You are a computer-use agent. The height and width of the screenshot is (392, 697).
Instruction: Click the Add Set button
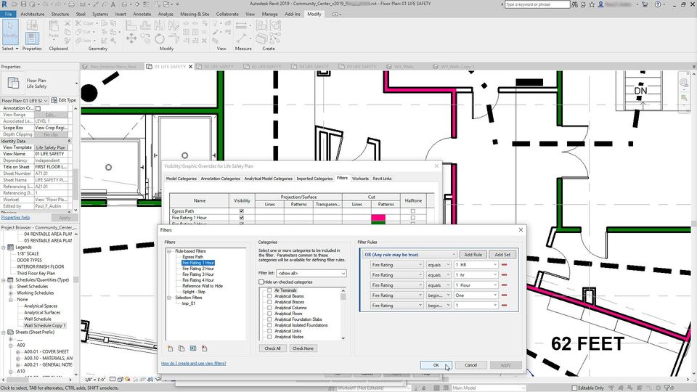coord(502,255)
